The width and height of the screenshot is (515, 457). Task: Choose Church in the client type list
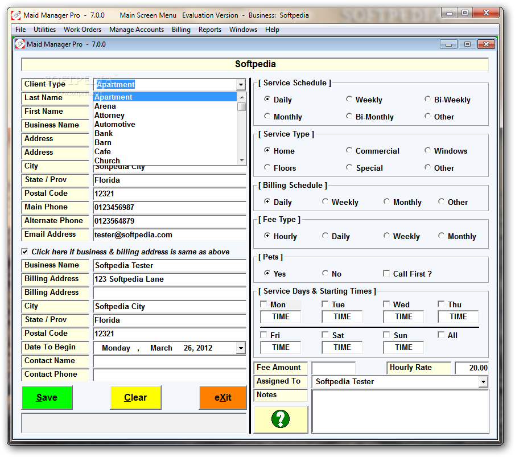tap(165, 160)
